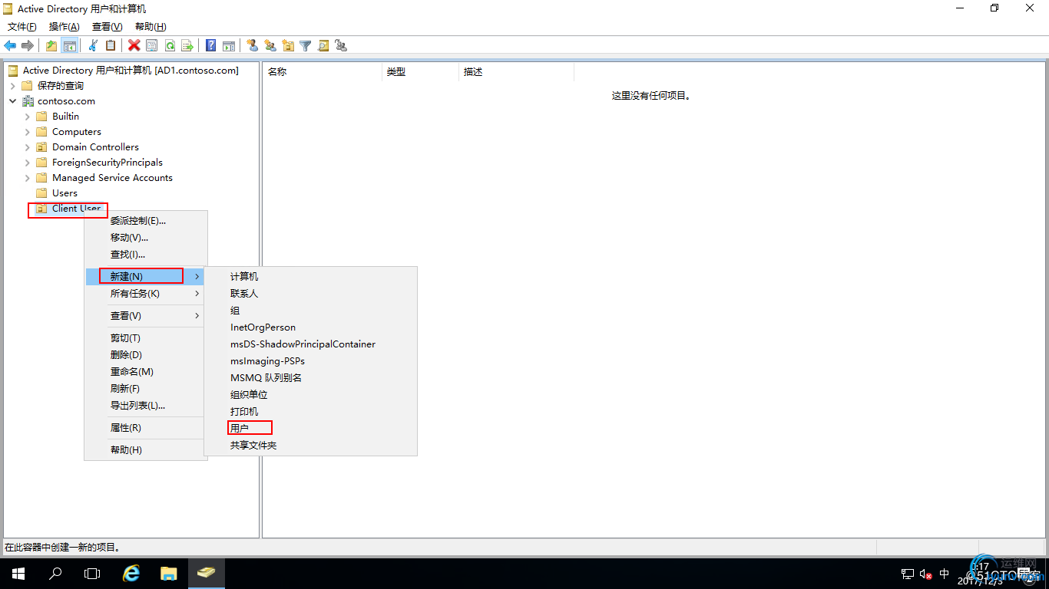Expand the Builtin container
Viewport: 1049px width, 589px height.
pyautogui.click(x=28, y=117)
